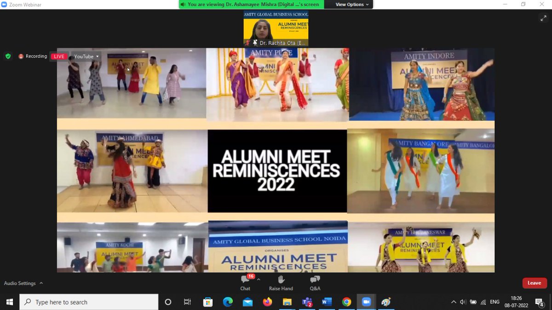The width and height of the screenshot is (552, 310).
Task: Leave the webinar
Action: pos(534,283)
